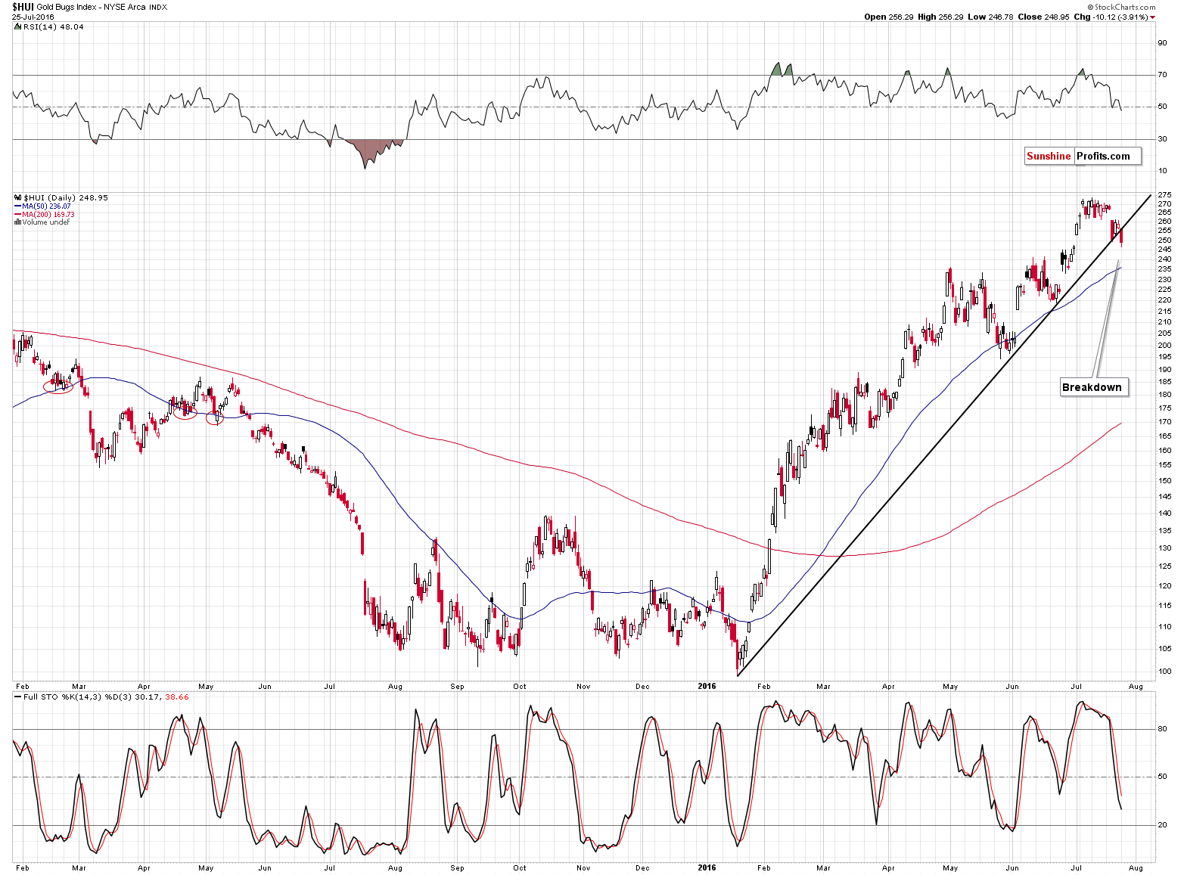The height and width of the screenshot is (875, 1184).
Task: Click the candlestick icon beside $HUI (Daily)
Action: [x=18, y=197]
